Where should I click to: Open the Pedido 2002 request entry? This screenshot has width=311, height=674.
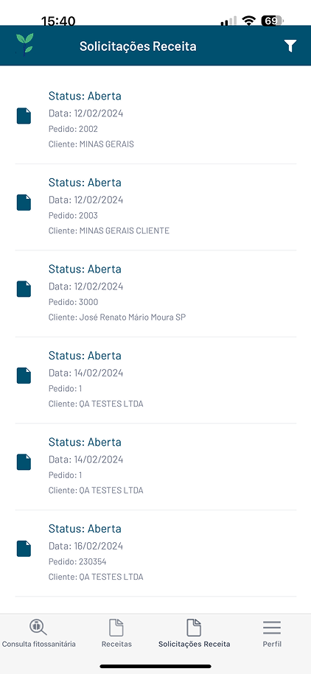pyautogui.click(x=155, y=120)
